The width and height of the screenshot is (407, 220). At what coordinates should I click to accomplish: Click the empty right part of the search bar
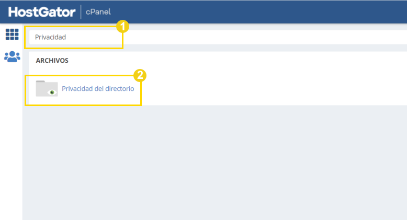coord(265,37)
